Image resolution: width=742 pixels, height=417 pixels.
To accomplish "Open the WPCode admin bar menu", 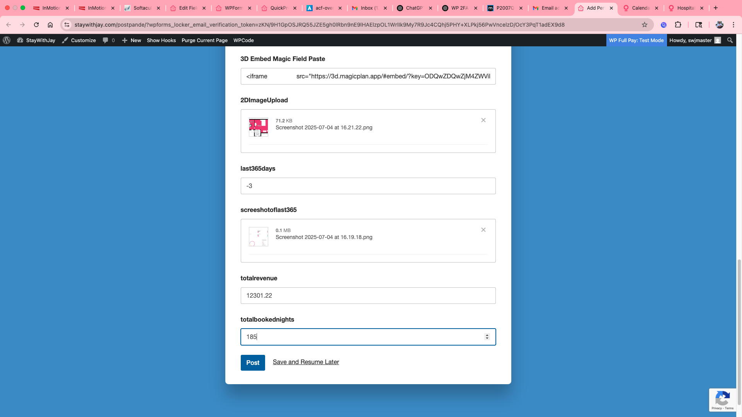I will tap(243, 40).
